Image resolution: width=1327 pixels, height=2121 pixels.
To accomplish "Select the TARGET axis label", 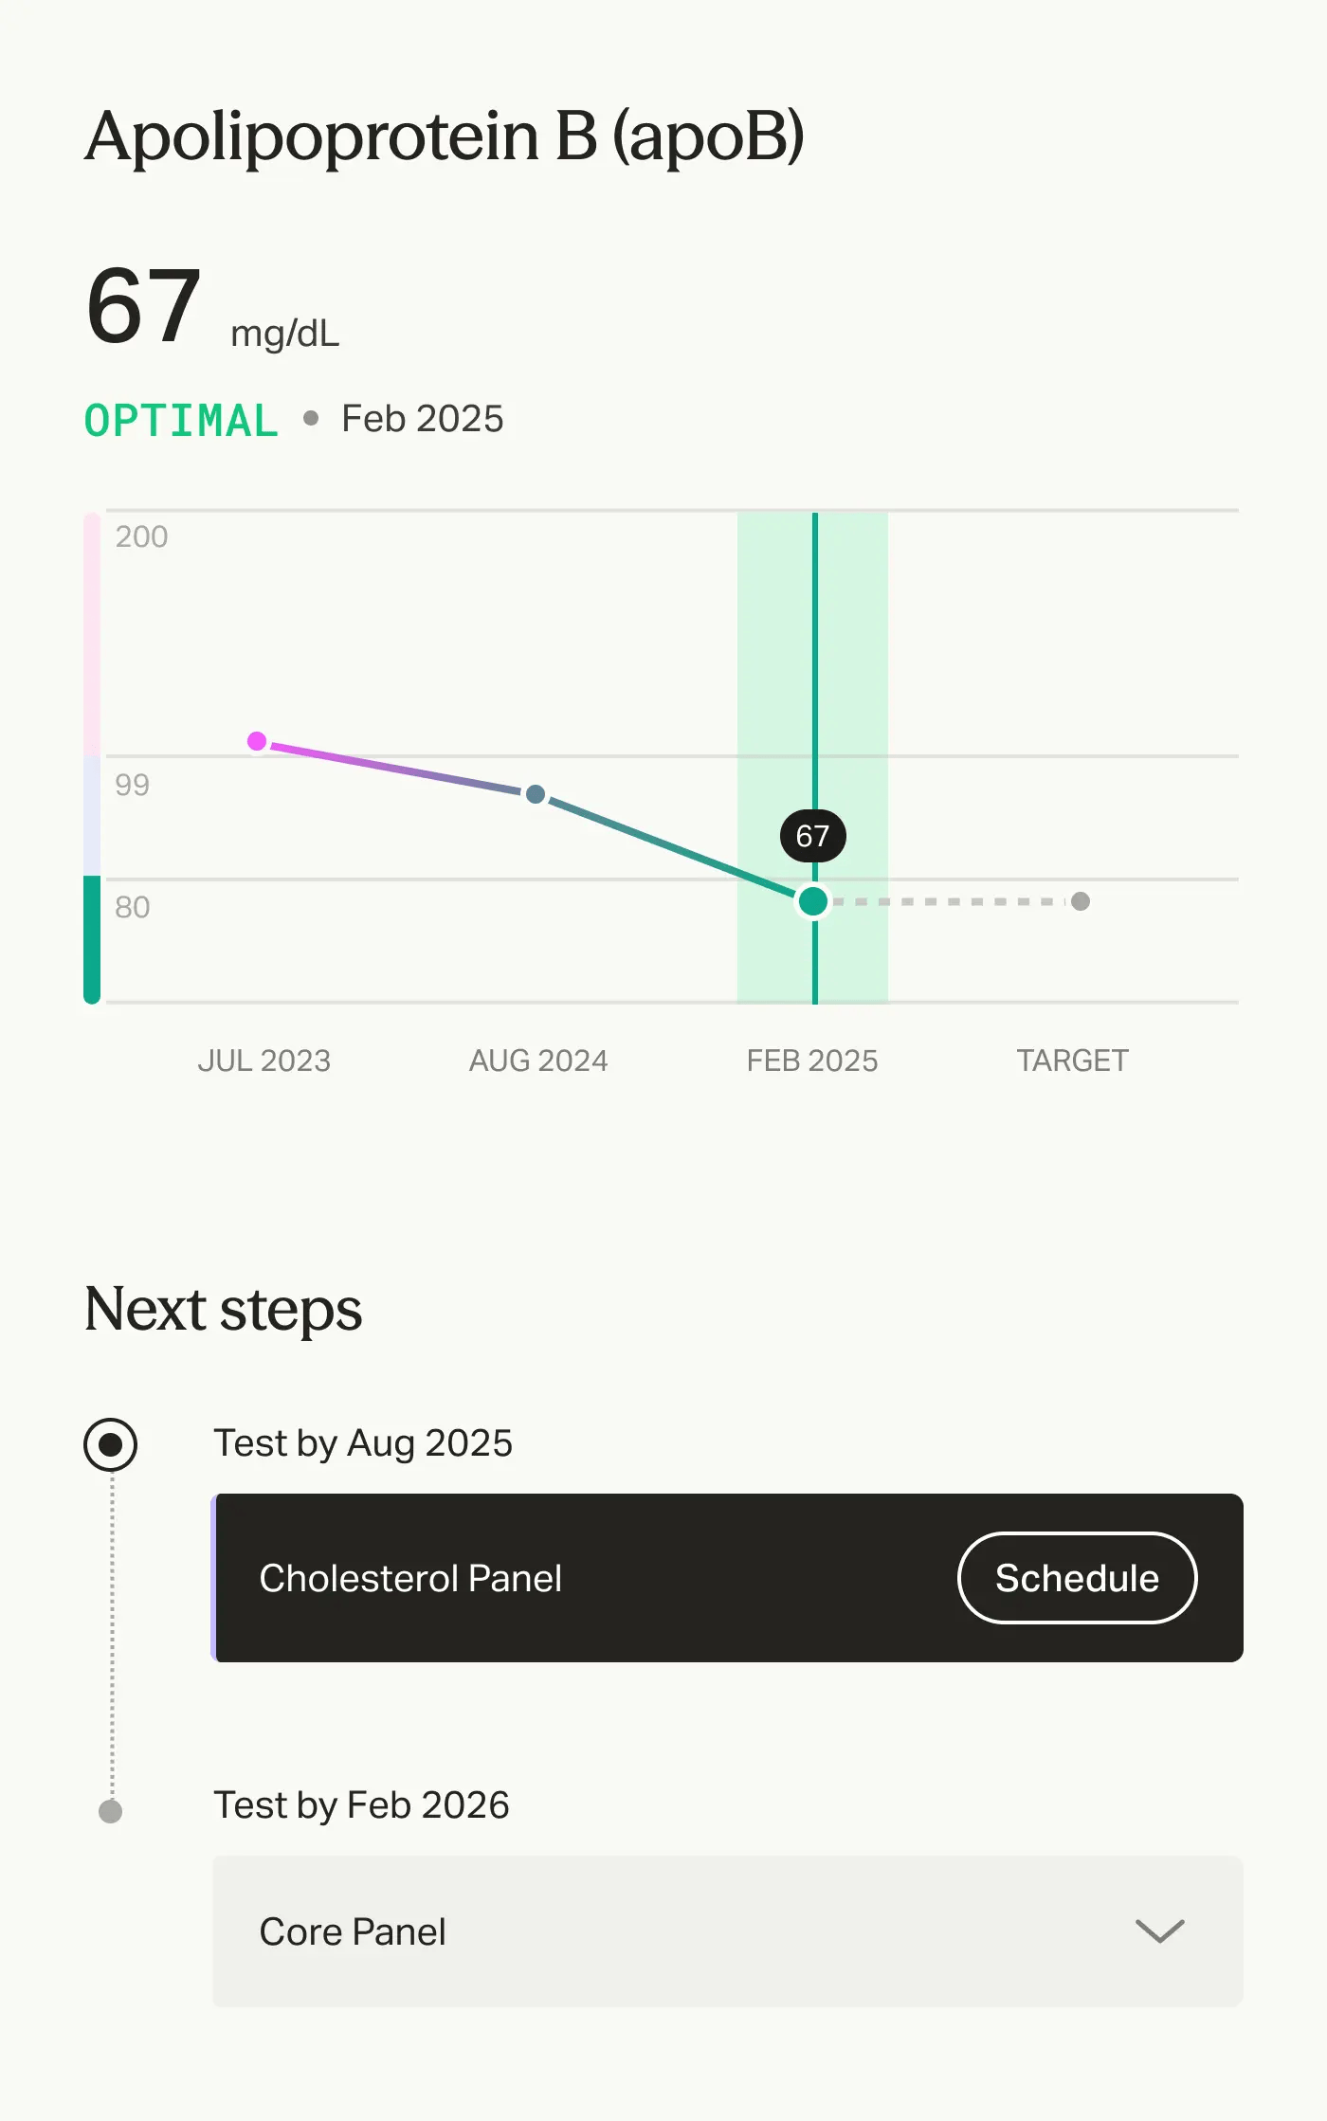I will [x=1073, y=1060].
